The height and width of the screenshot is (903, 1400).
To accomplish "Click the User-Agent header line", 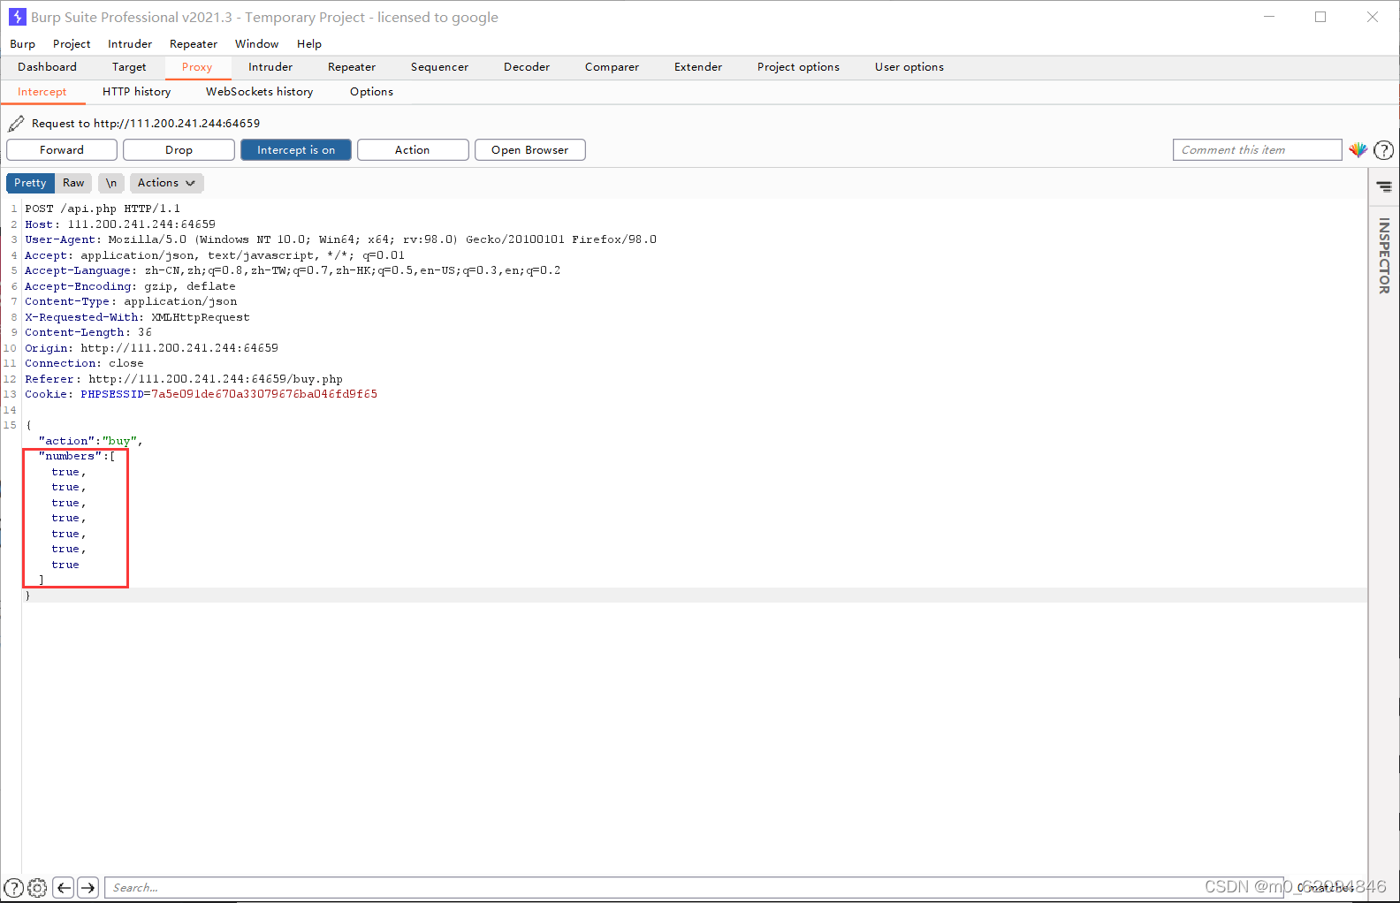I will click(340, 239).
